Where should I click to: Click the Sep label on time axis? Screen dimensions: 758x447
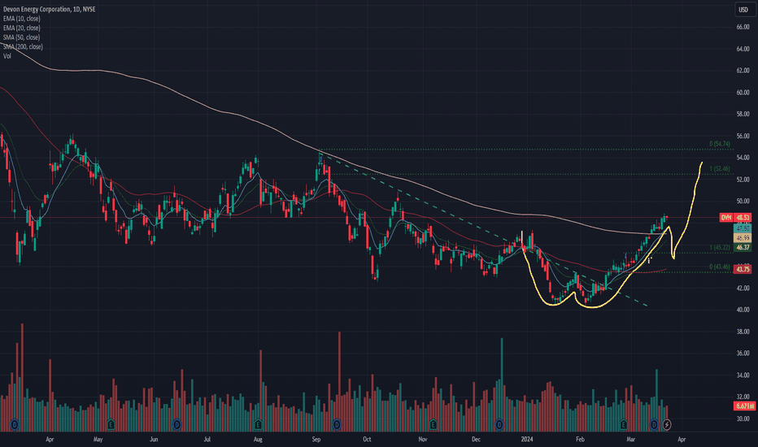(x=316, y=439)
